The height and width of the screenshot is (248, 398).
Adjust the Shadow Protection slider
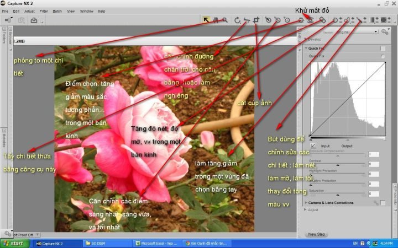(338, 184)
